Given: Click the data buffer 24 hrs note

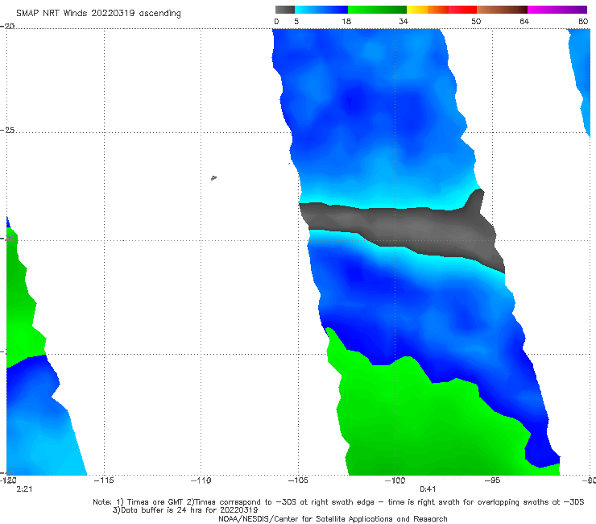Looking at the screenshot, I should [185, 510].
